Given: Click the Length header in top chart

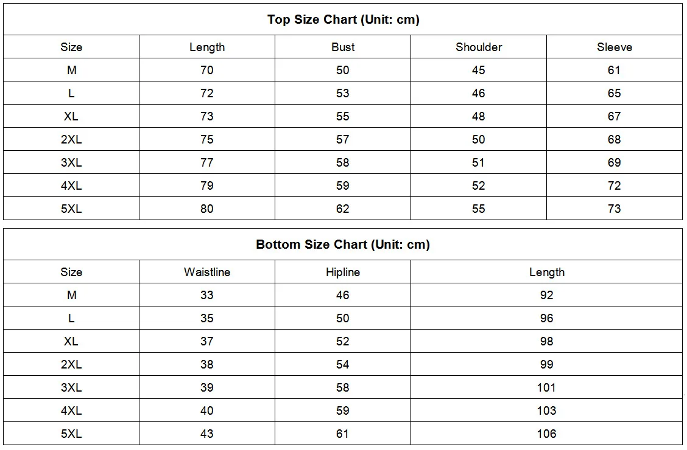Looking at the screenshot, I should 207,47.
